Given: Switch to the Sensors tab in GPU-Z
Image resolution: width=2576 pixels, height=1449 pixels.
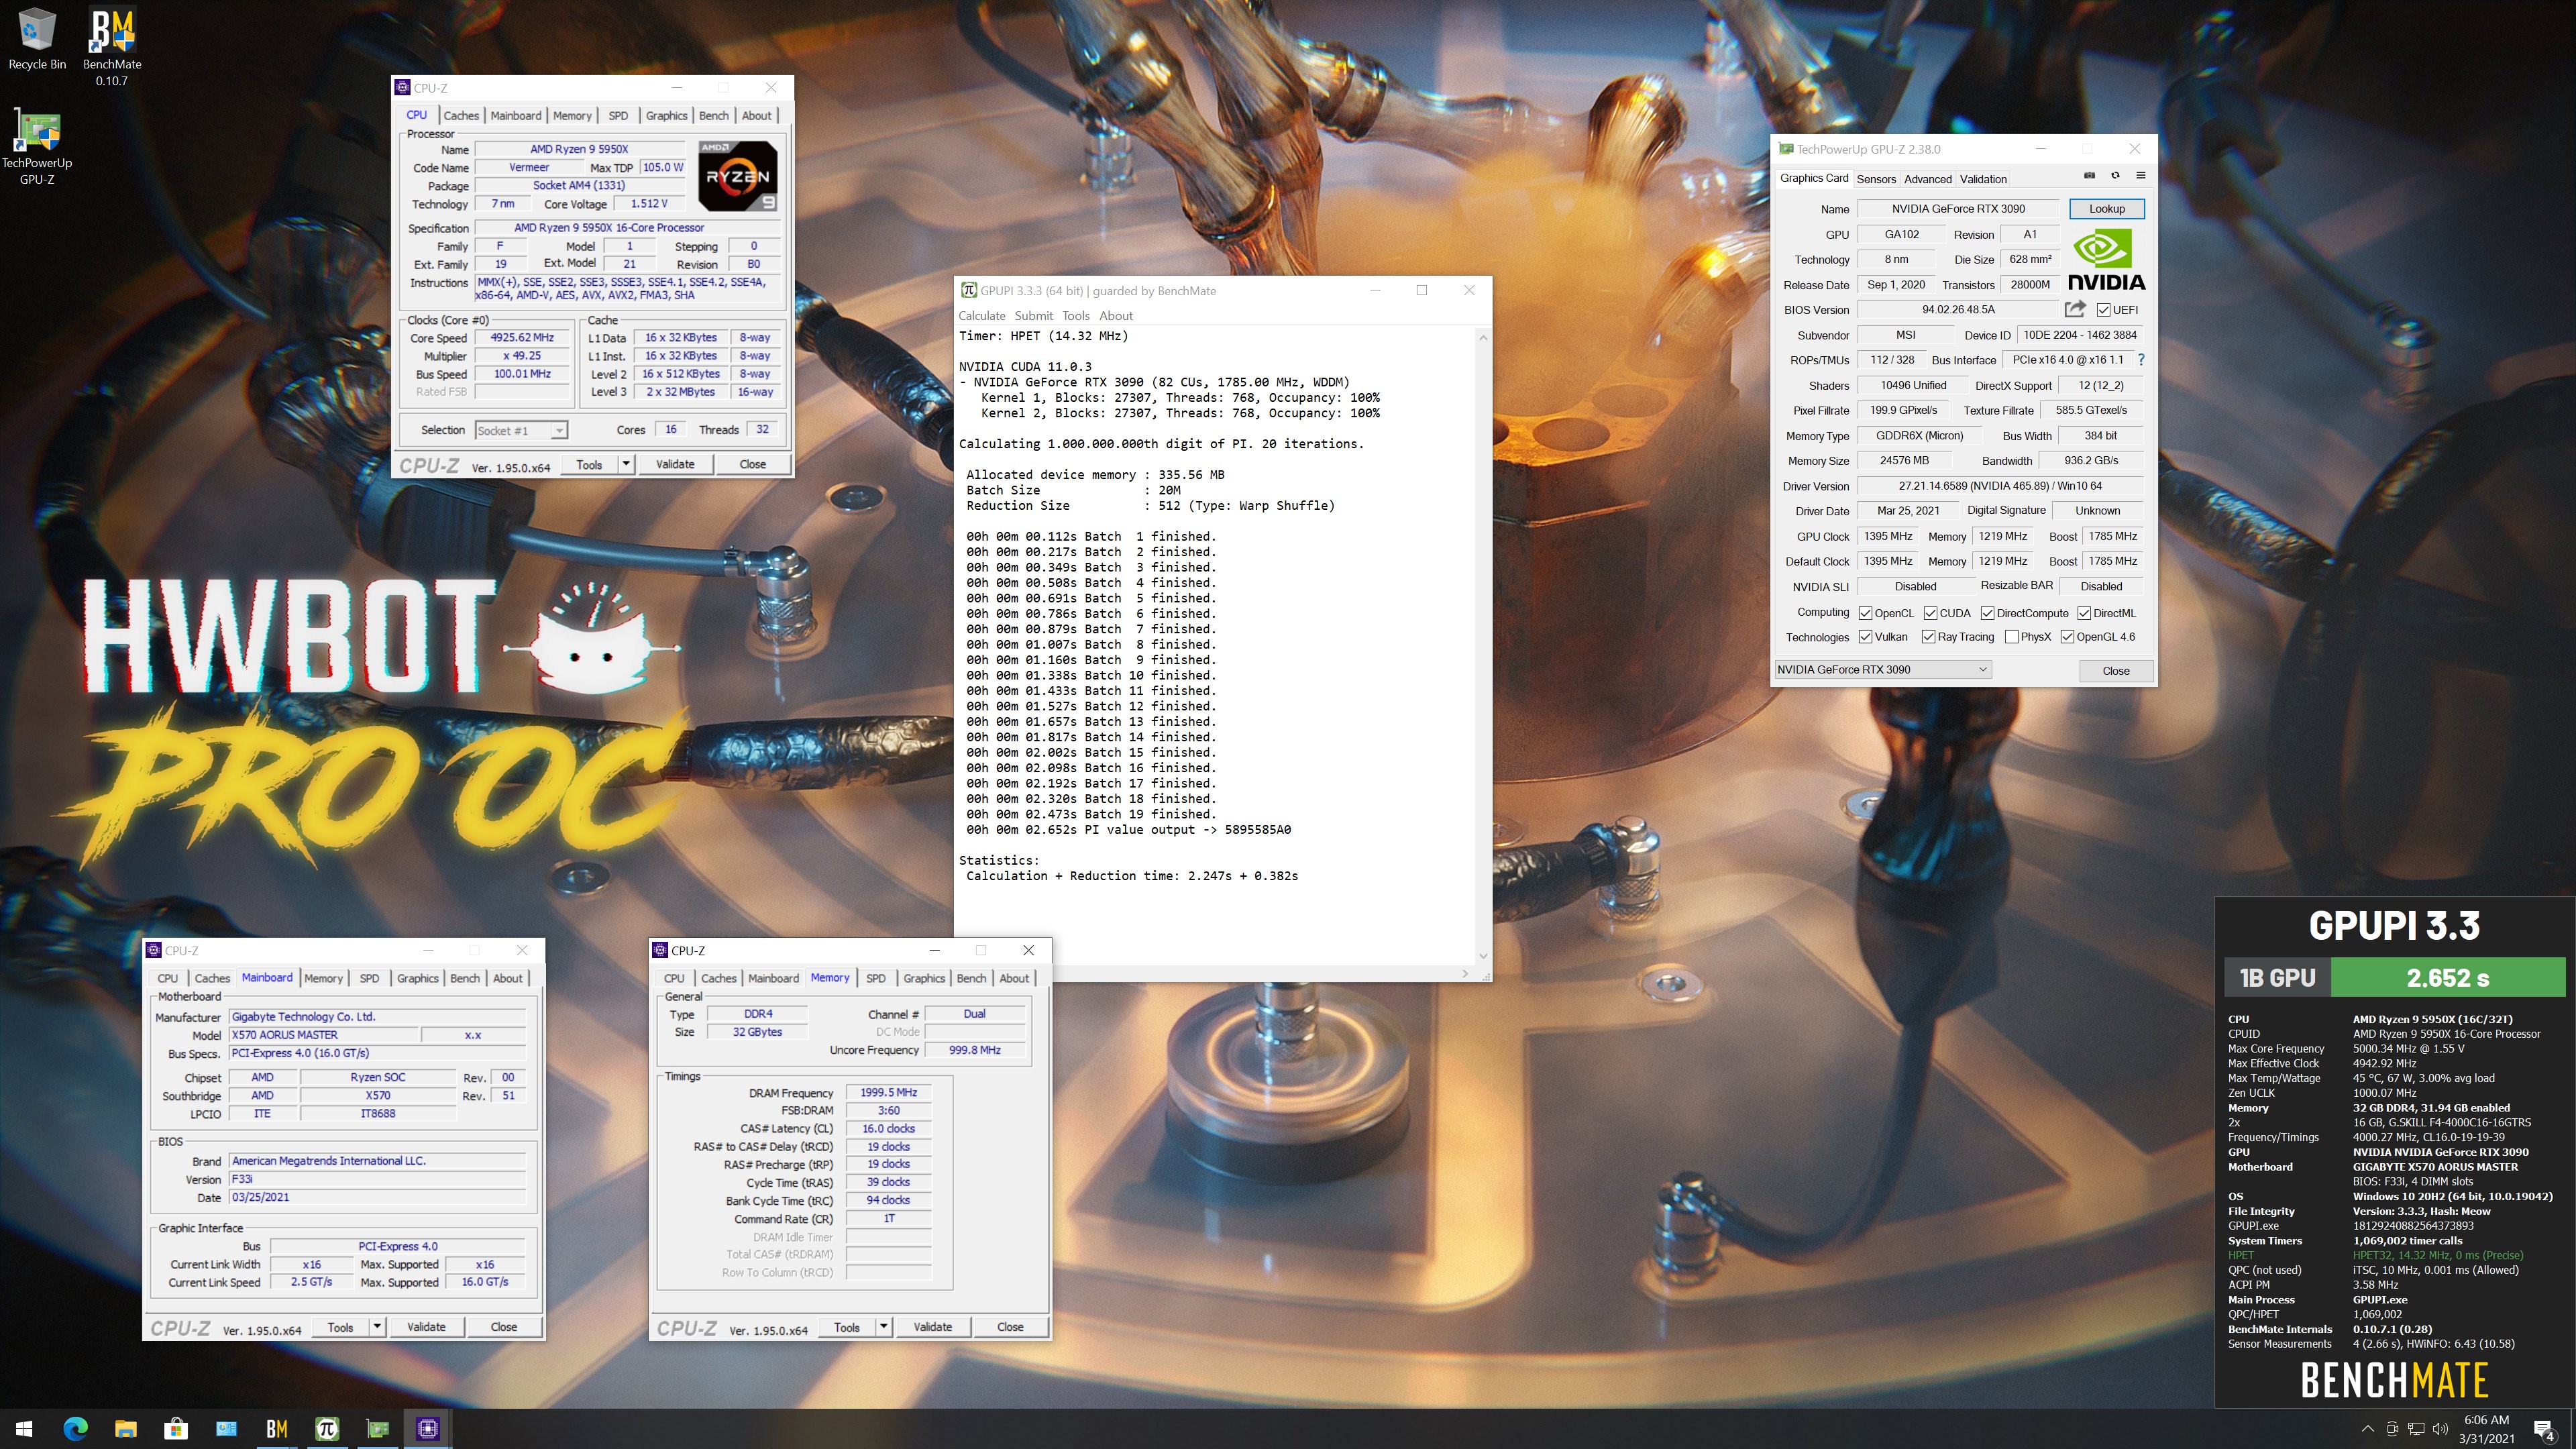Looking at the screenshot, I should pos(1876,179).
